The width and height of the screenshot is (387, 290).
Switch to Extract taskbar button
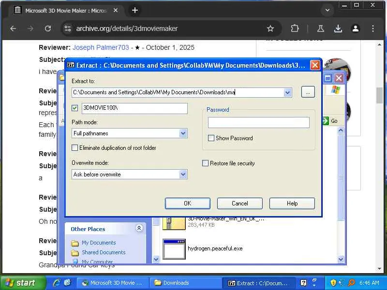click(258, 283)
